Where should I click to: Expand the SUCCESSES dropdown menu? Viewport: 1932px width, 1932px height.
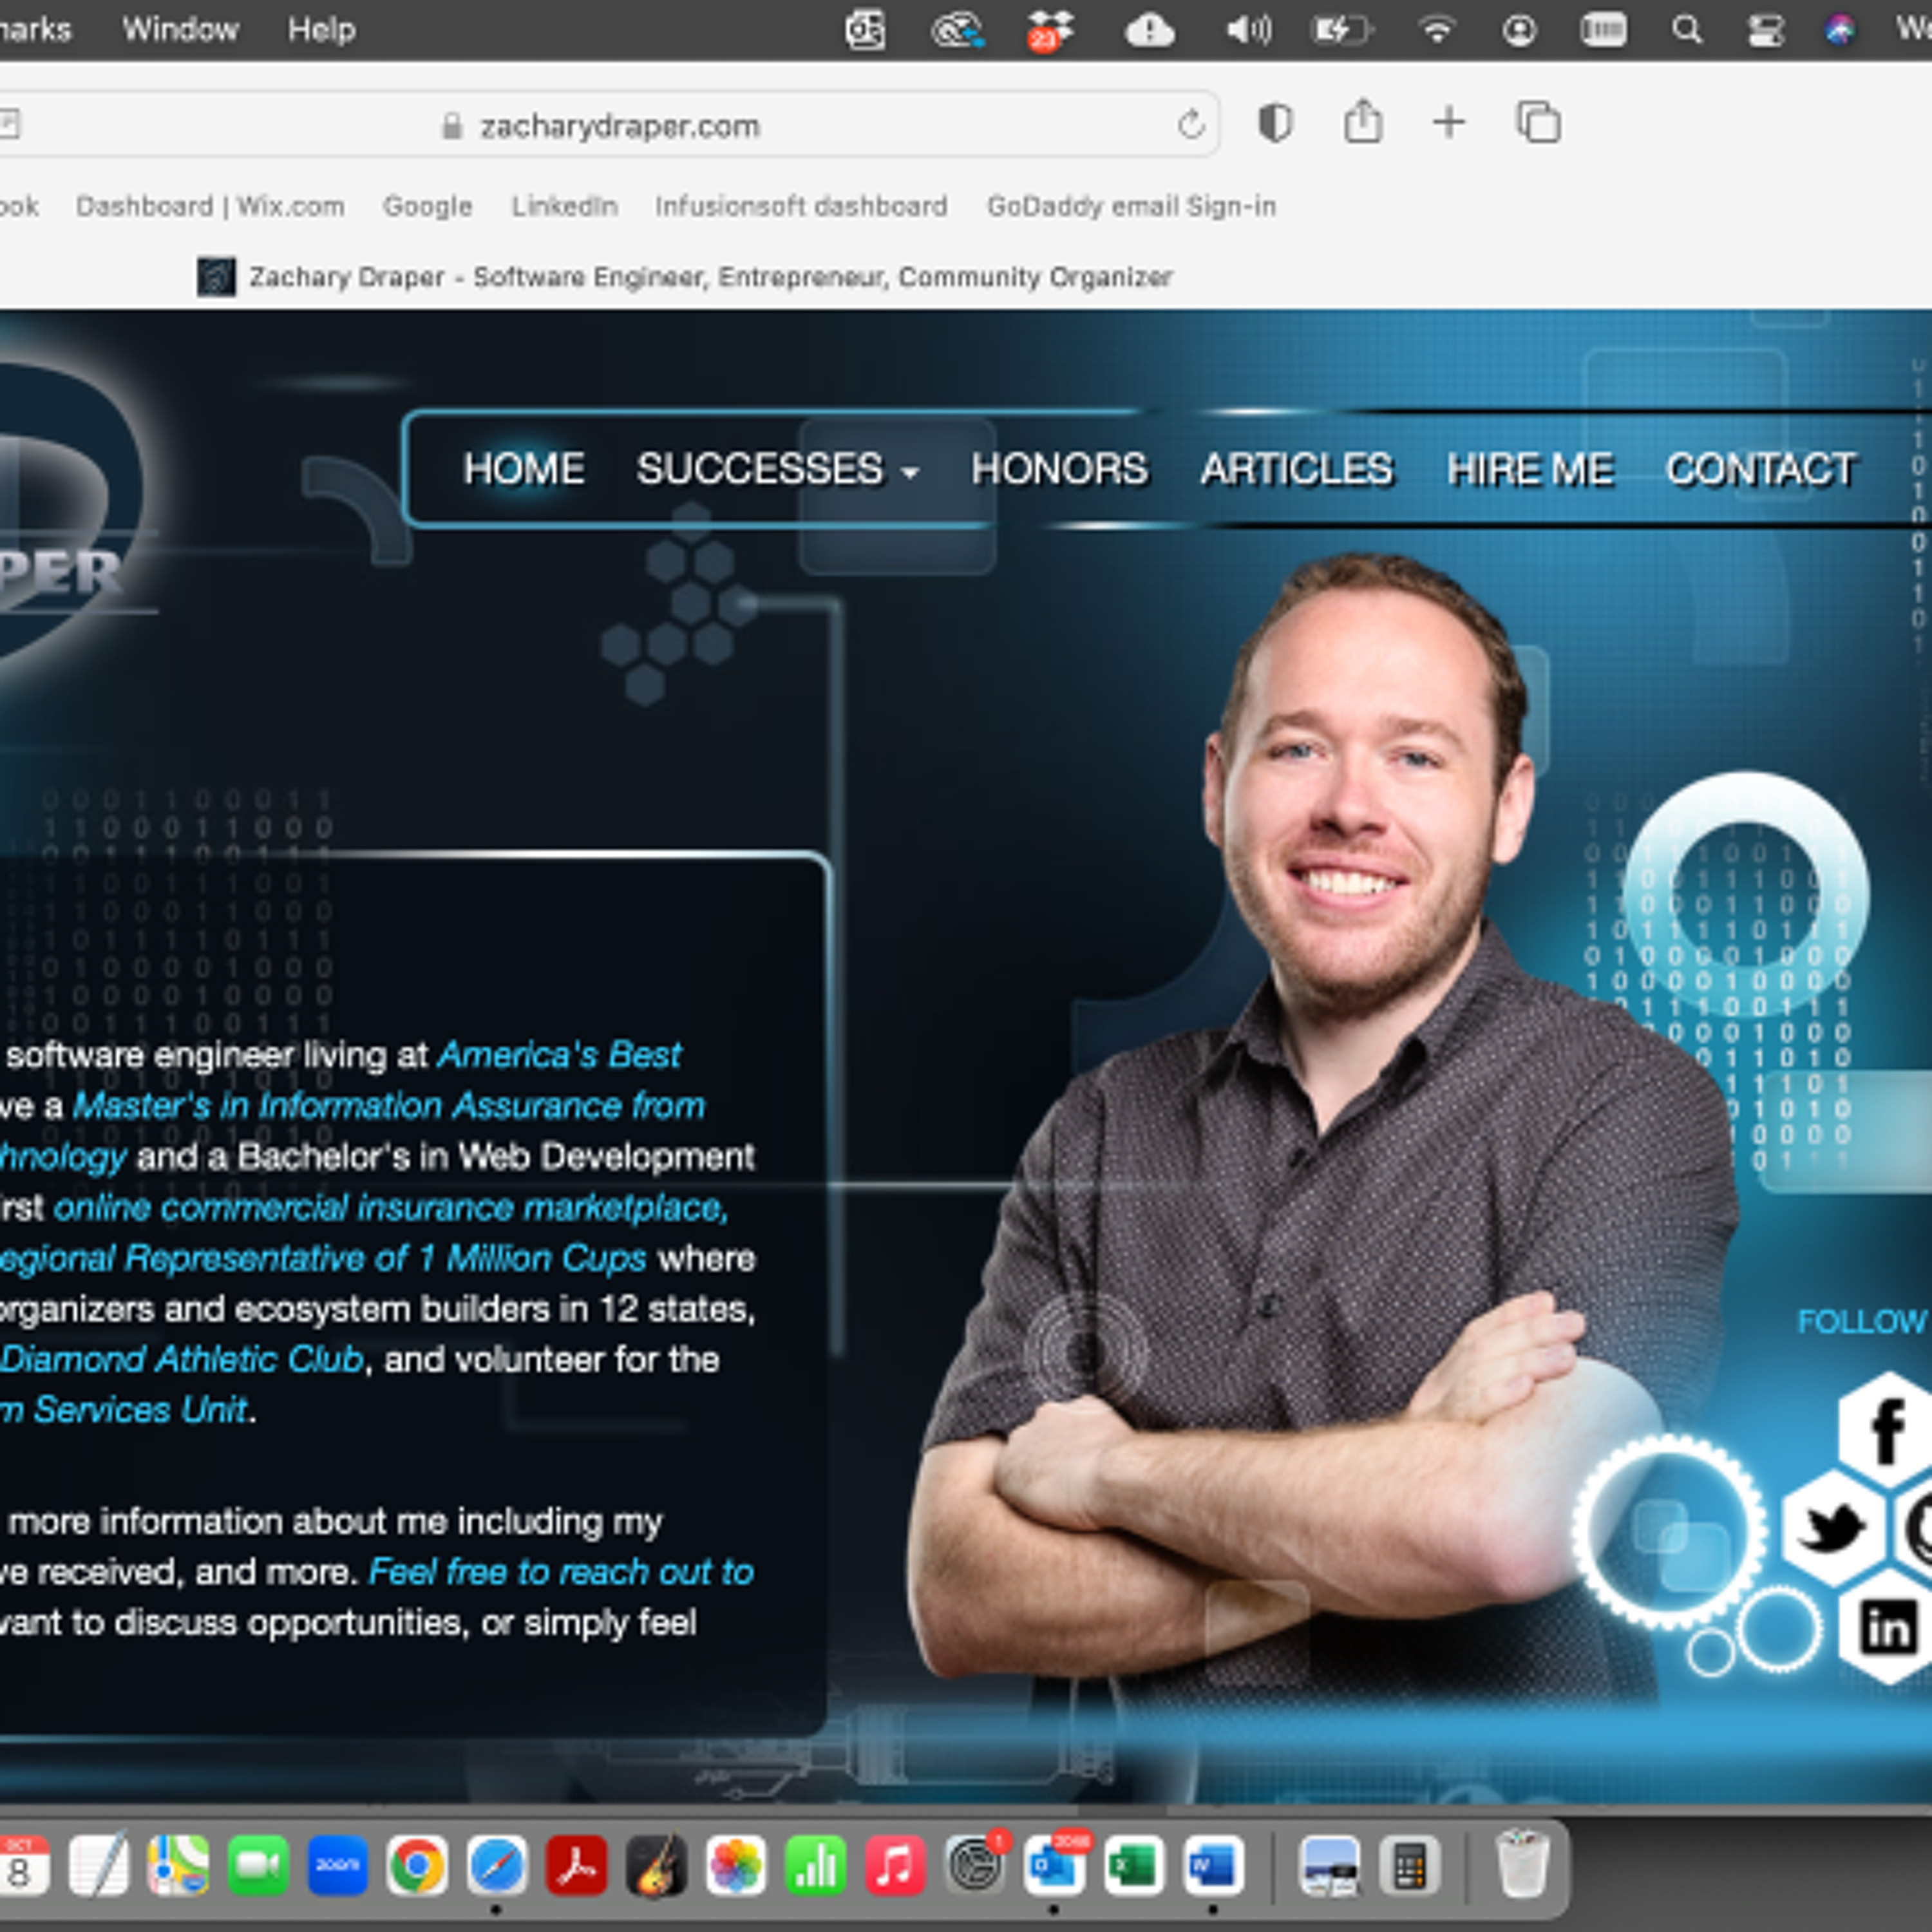coord(777,469)
